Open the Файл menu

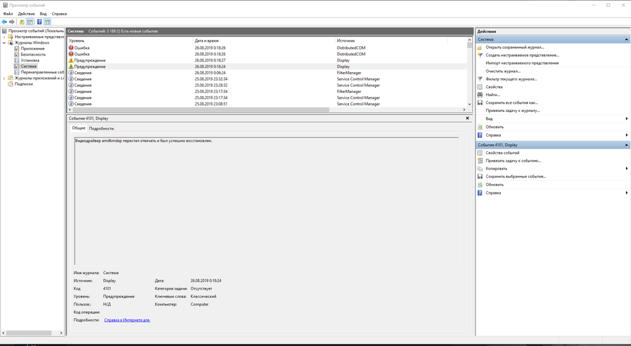(x=8, y=14)
